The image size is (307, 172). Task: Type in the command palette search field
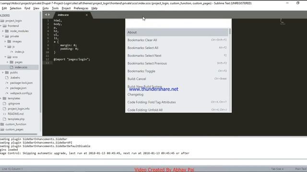click(x=178, y=23)
